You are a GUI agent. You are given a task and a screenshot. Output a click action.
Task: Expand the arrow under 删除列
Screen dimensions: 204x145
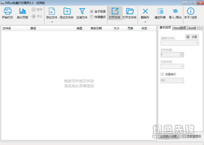(145, 22)
